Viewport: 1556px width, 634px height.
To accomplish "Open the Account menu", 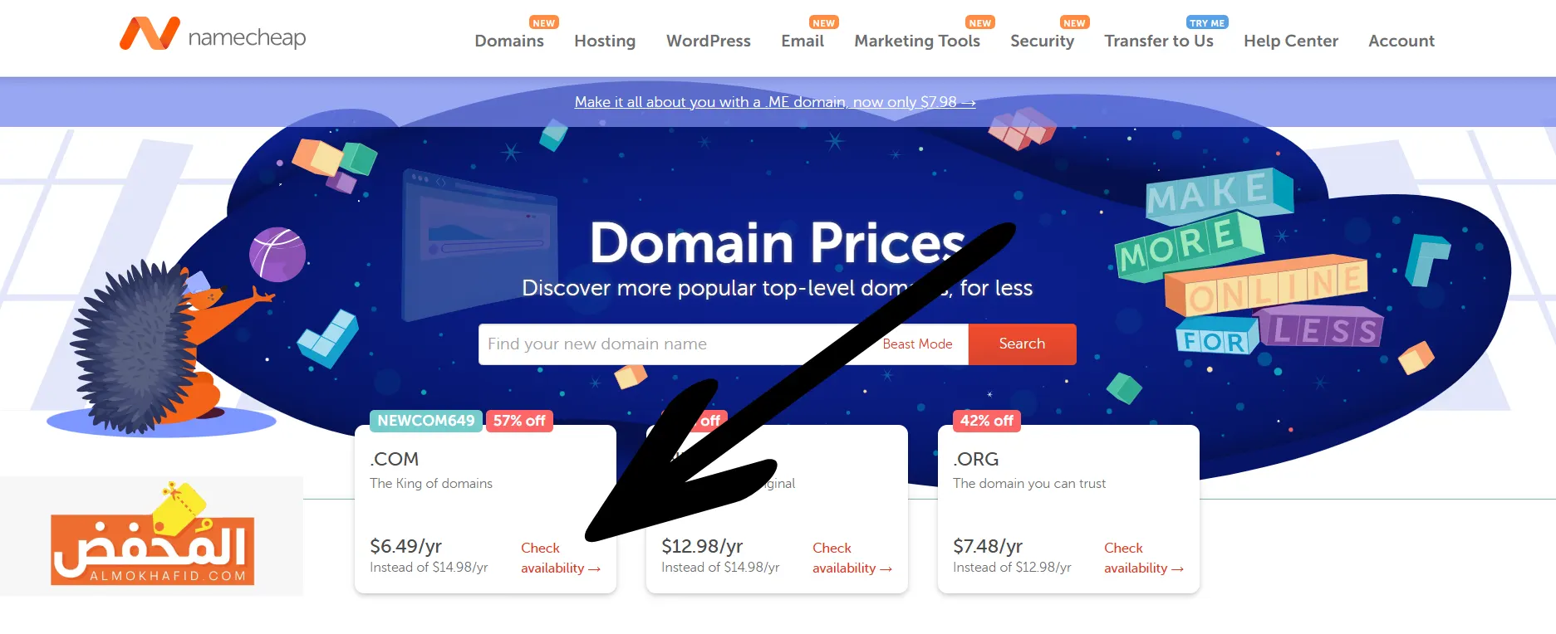I will pos(1401,41).
